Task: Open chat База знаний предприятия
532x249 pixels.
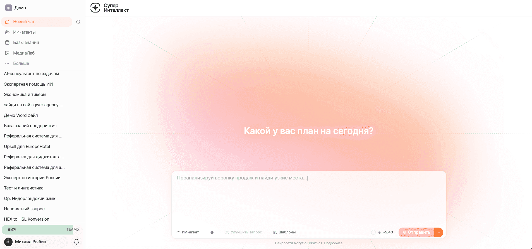Action: tap(30, 126)
